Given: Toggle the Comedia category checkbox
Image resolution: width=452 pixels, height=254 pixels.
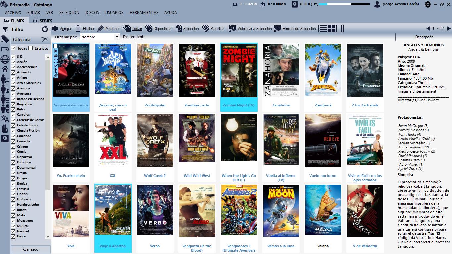Looking at the screenshot, I should tap(13, 141).
